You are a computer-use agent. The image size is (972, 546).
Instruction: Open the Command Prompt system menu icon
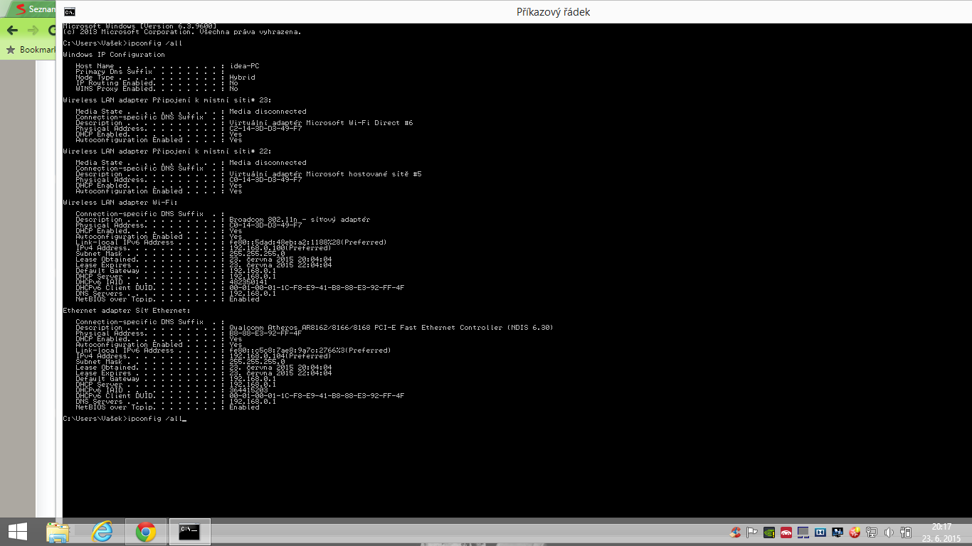tap(69, 12)
